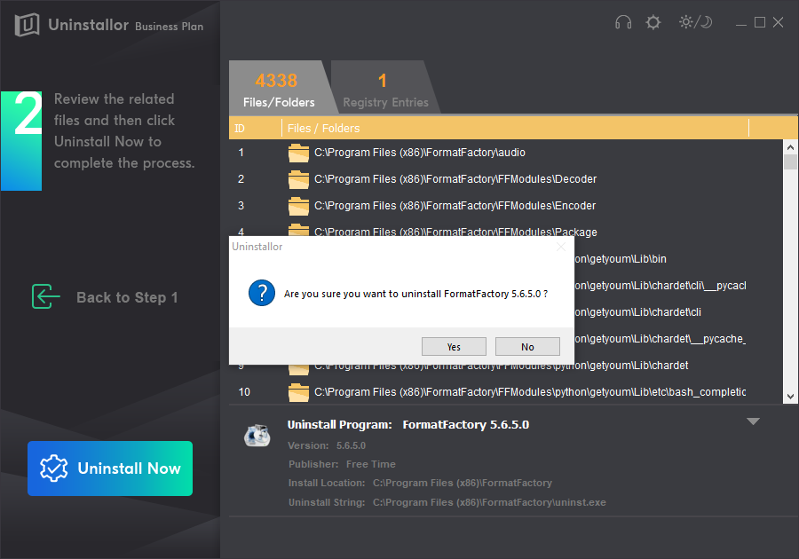
Task: Select the FFModules\Encoder folder row
Action: coord(505,206)
